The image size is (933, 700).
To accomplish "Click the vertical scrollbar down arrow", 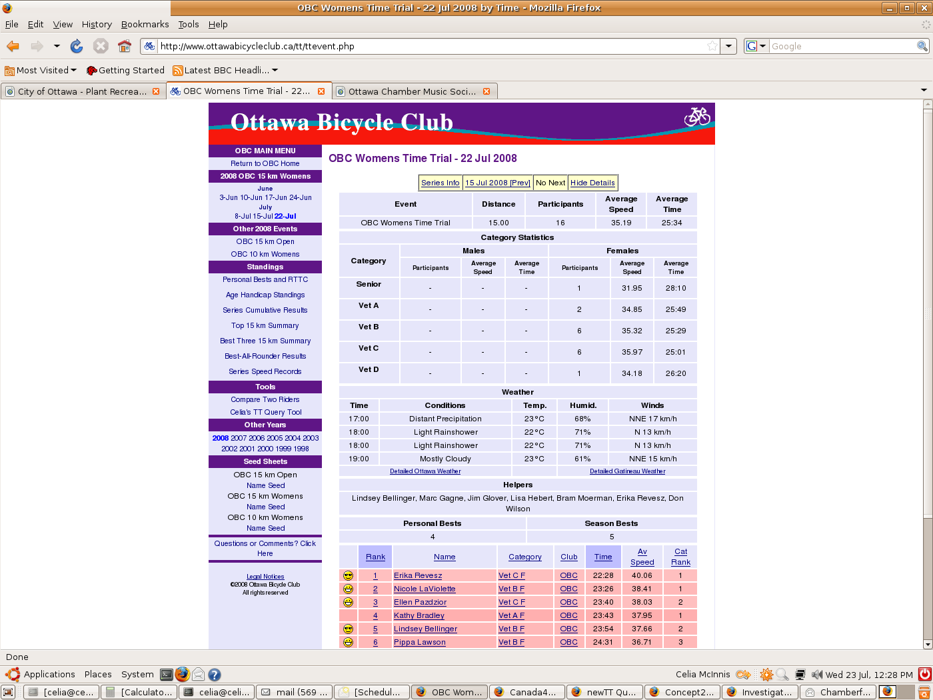I will coord(927,645).
